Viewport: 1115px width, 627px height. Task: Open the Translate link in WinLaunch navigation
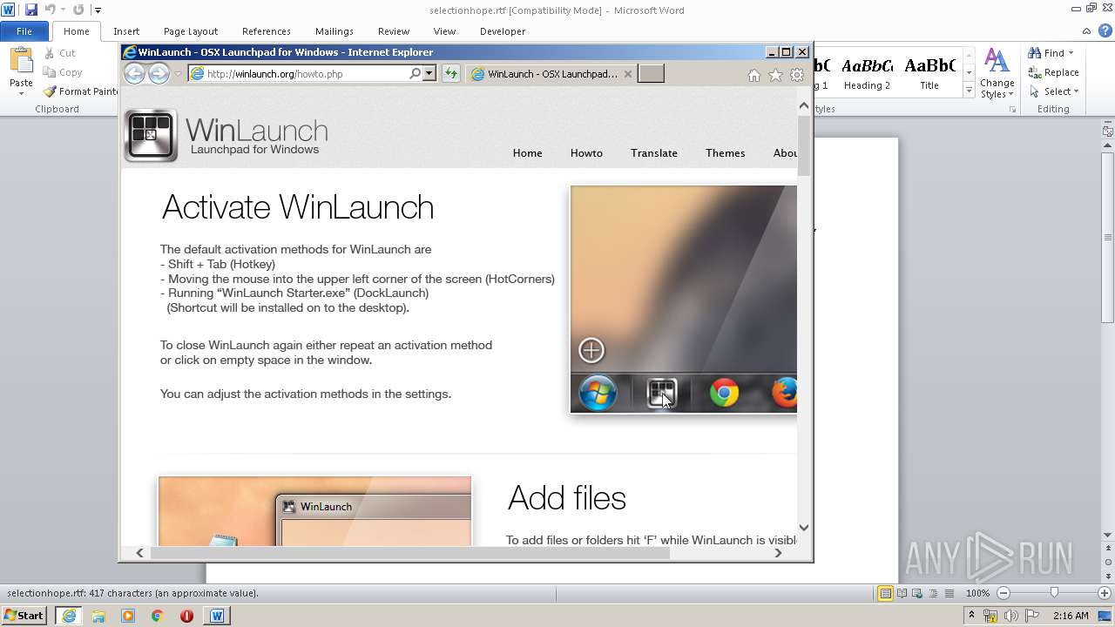[x=654, y=153]
